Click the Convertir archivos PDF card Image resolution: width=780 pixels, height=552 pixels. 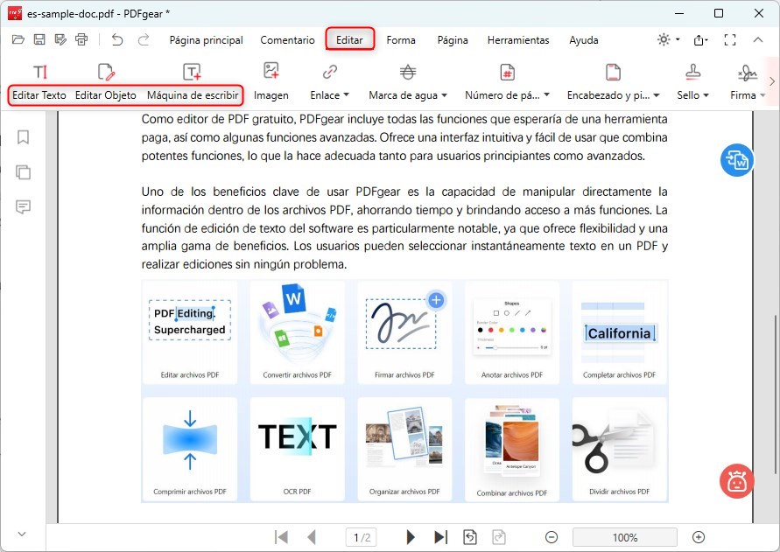click(297, 332)
